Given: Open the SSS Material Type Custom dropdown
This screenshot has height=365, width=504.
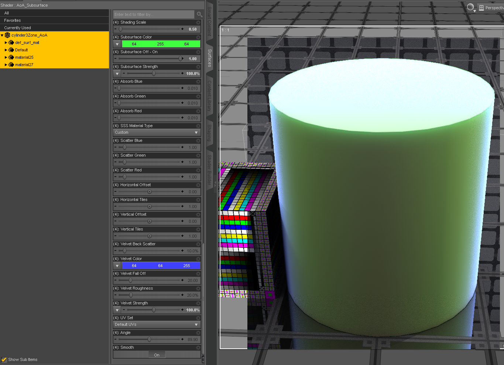Looking at the screenshot, I should pyautogui.click(x=157, y=133).
